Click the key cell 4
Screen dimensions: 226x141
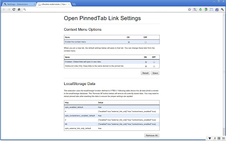click(65, 111)
